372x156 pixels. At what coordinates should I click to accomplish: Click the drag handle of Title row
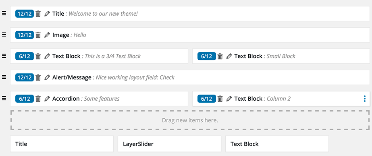click(x=4, y=14)
